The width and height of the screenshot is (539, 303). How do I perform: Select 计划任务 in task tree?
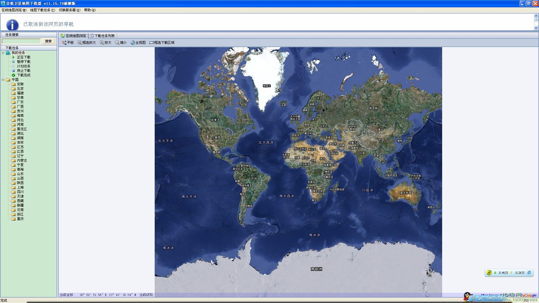coord(24,66)
